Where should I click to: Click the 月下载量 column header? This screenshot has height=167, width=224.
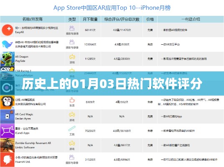coord(90,19)
